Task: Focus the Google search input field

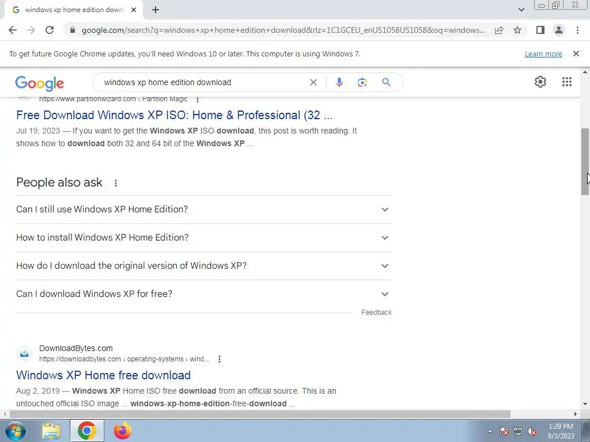Action: [x=203, y=82]
